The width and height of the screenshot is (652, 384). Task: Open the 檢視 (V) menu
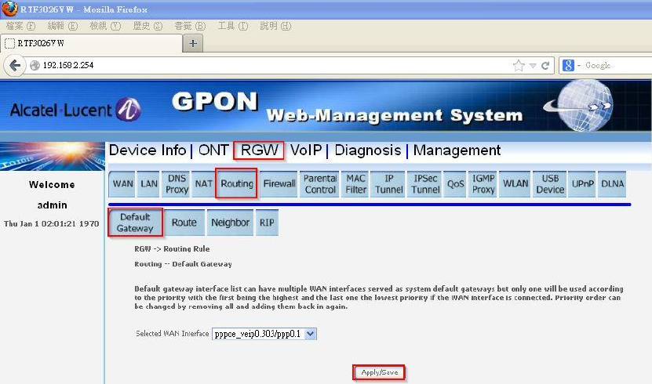(x=105, y=26)
